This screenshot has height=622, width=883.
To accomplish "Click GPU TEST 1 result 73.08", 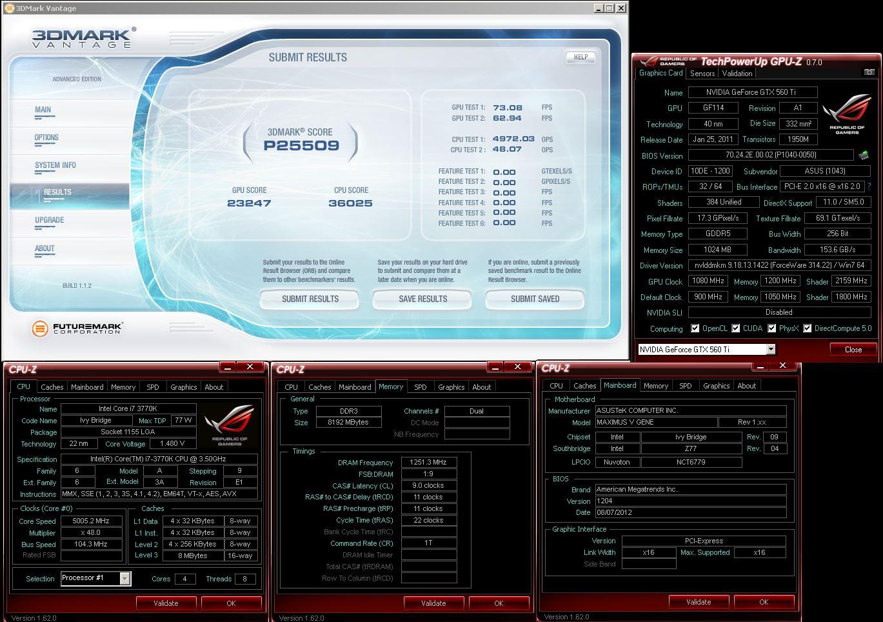I will pos(508,108).
